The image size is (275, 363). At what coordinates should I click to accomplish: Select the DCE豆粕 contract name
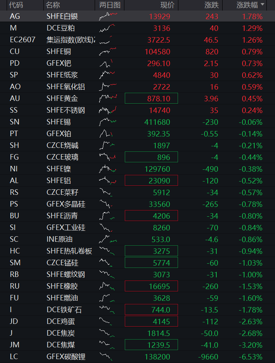61,28
